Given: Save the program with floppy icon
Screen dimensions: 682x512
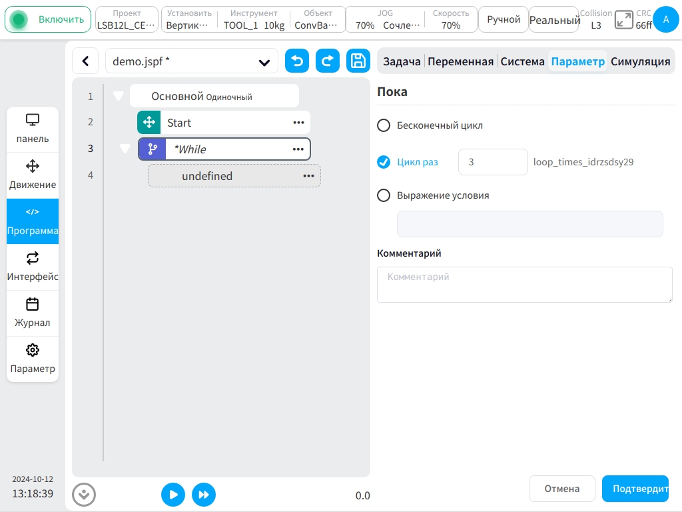Looking at the screenshot, I should (x=358, y=61).
